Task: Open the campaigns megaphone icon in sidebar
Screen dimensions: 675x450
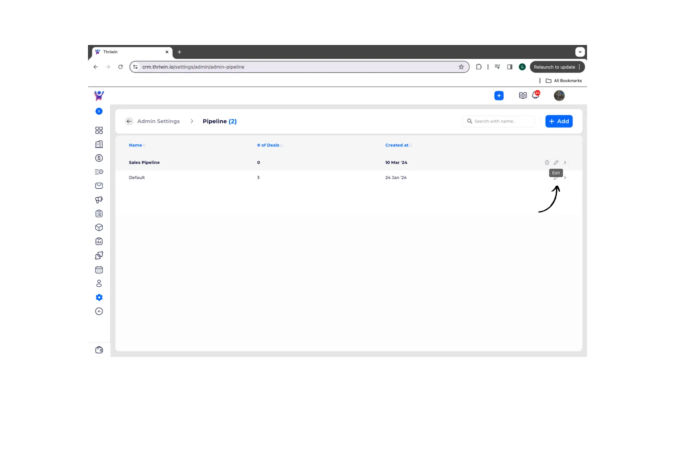Action: (99, 200)
